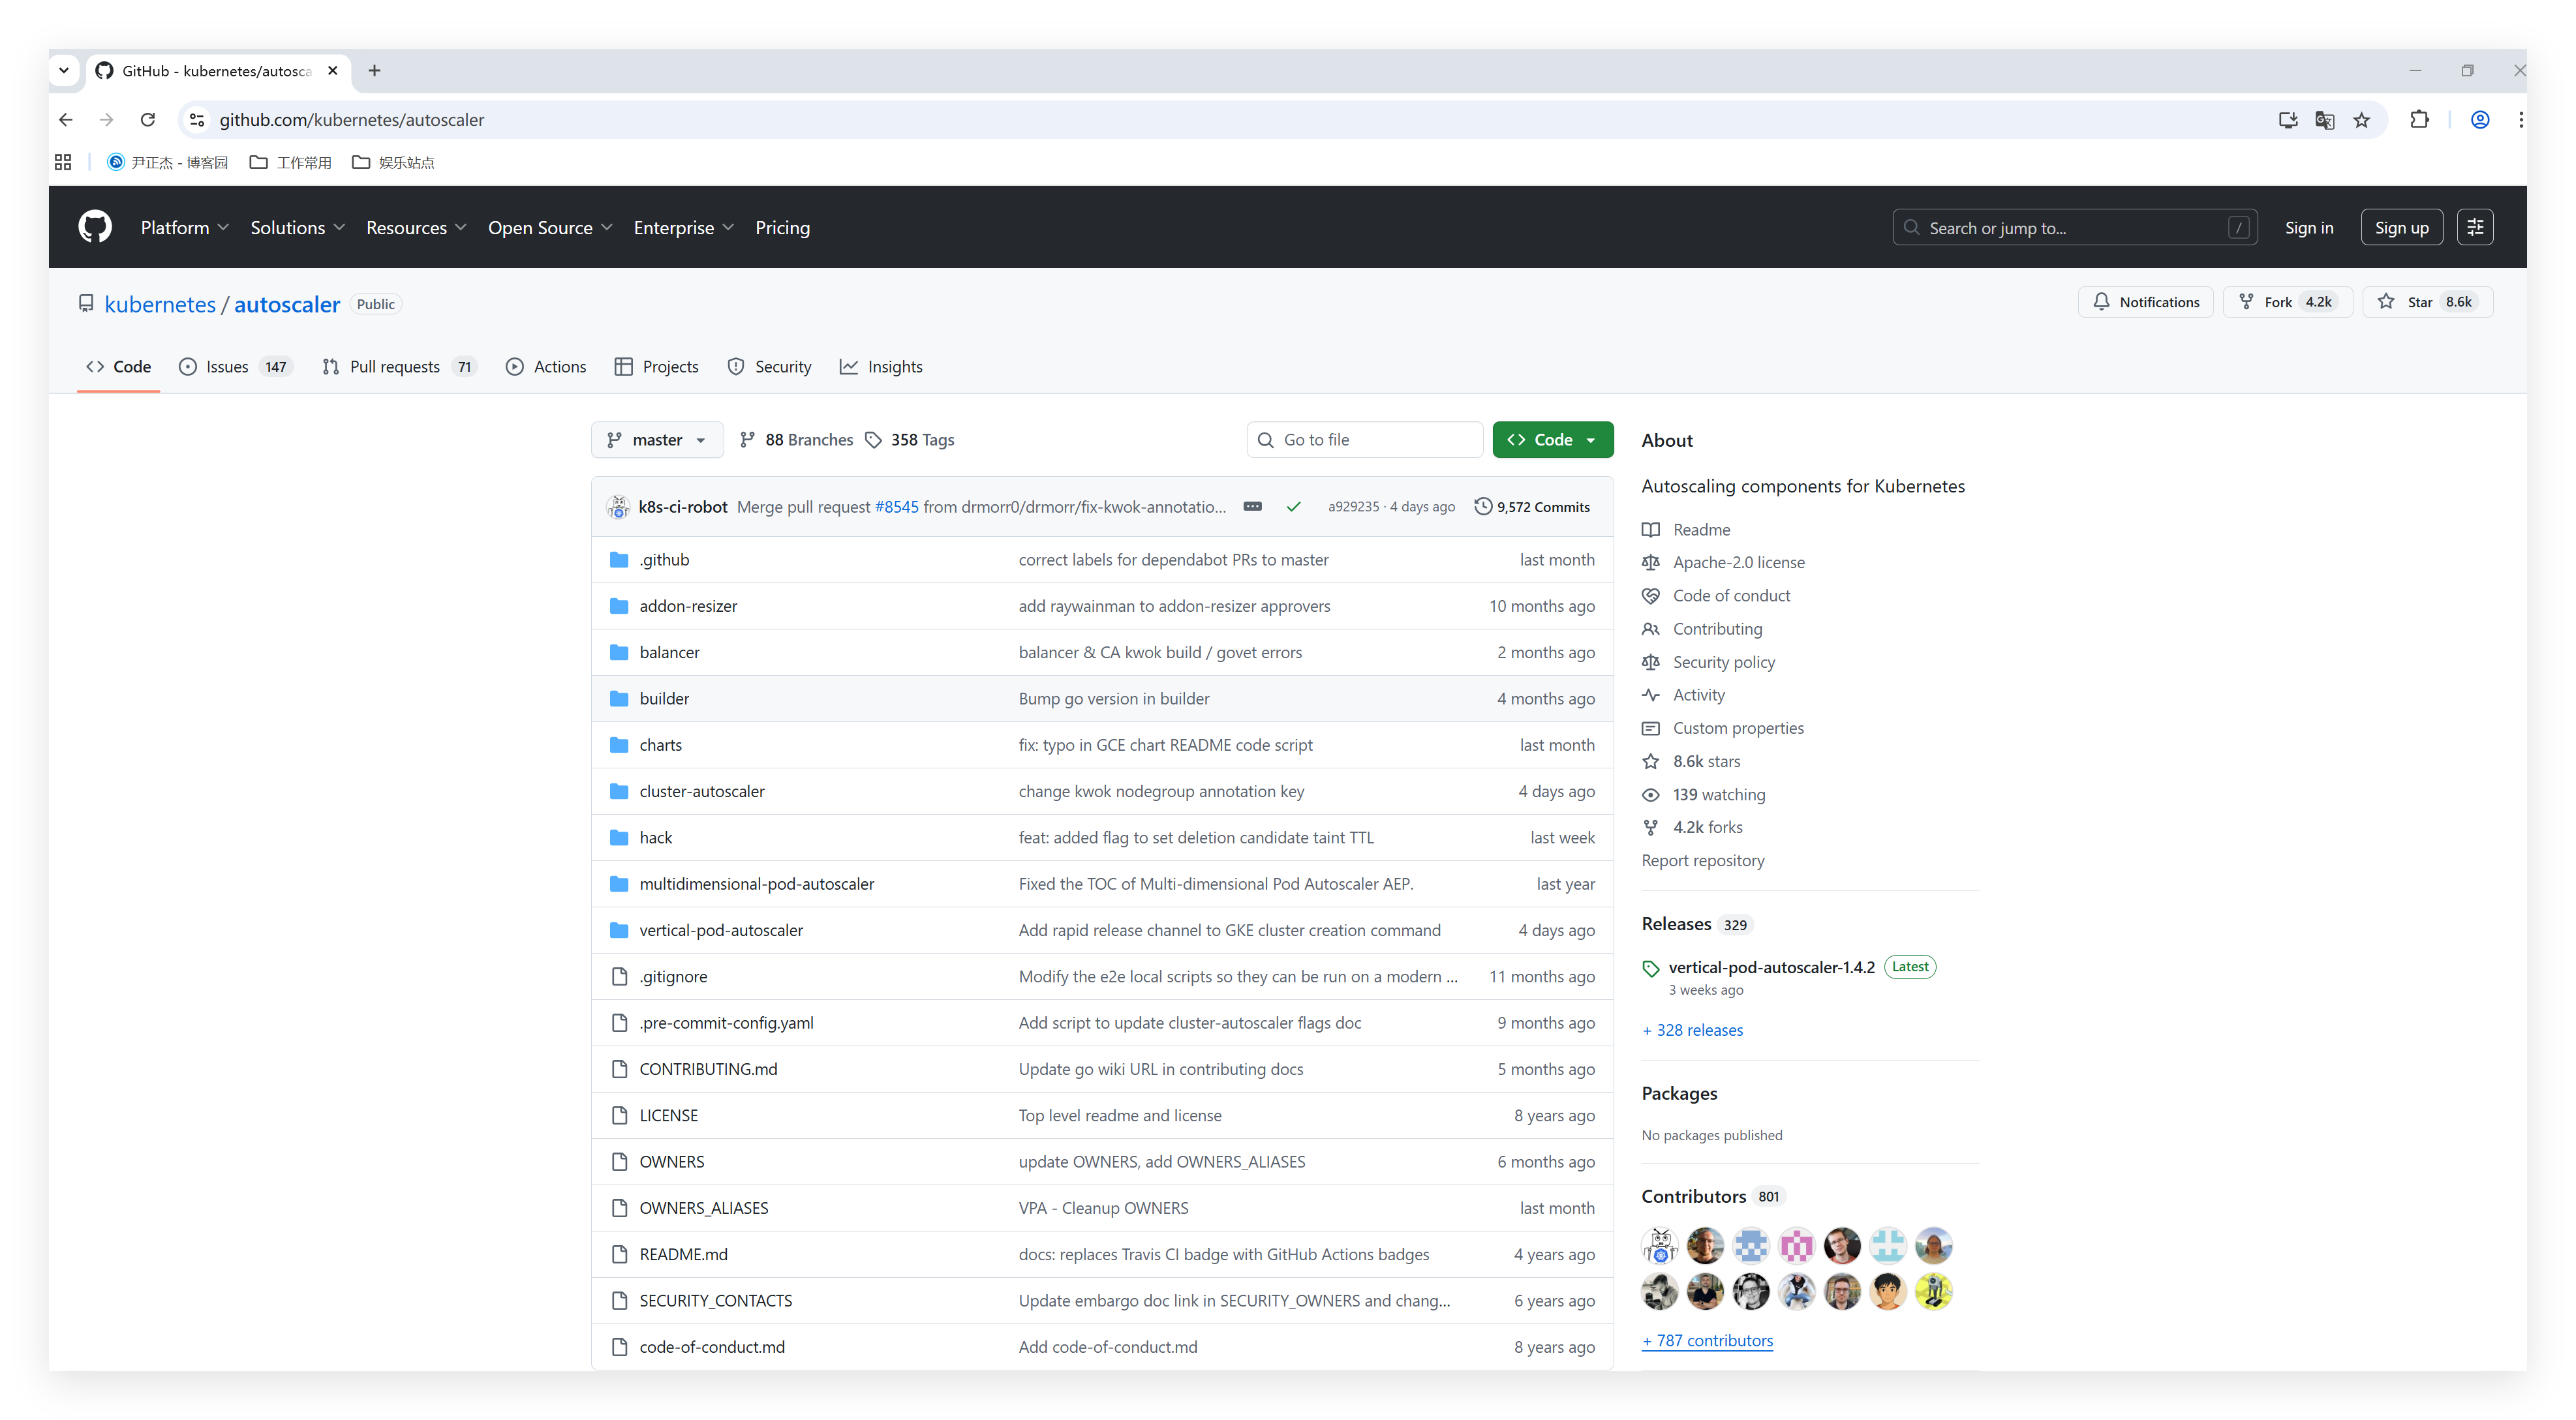2576x1420 pixels.
Task: Open appearance settings icon beside Sign up
Action: (2475, 227)
